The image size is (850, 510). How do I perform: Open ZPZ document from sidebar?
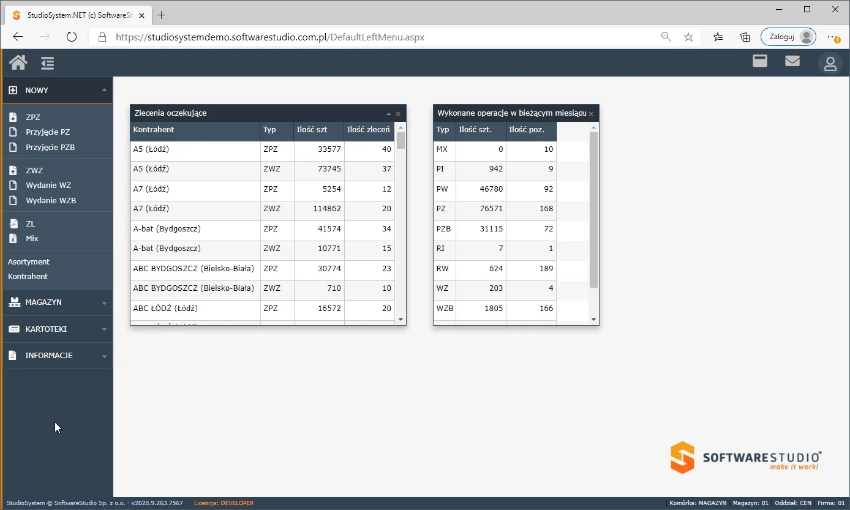(x=32, y=117)
